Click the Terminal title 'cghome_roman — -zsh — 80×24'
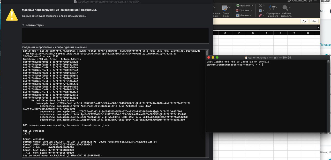331x160 pixels. coord(270,58)
